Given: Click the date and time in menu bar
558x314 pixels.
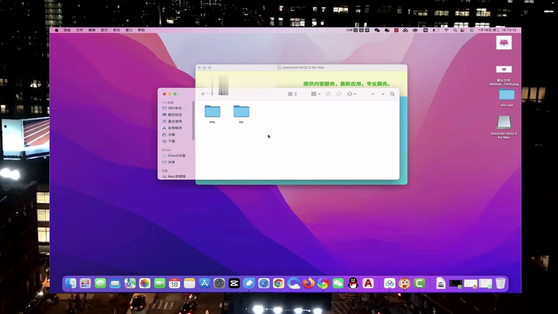Looking at the screenshot, I should (x=497, y=30).
